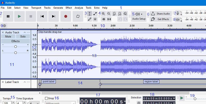Toggle the Loop playback button
Viewport: 206px width, 104px height.
click(78, 16)
